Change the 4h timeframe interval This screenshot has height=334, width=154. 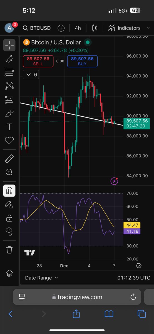[x=78, y=28]
